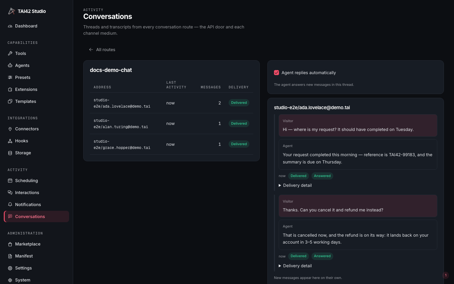This screenshot has height=284, width=454.
Task: Click the Conversations message icon
Action: pyautogui.click(x=10, y=217)
